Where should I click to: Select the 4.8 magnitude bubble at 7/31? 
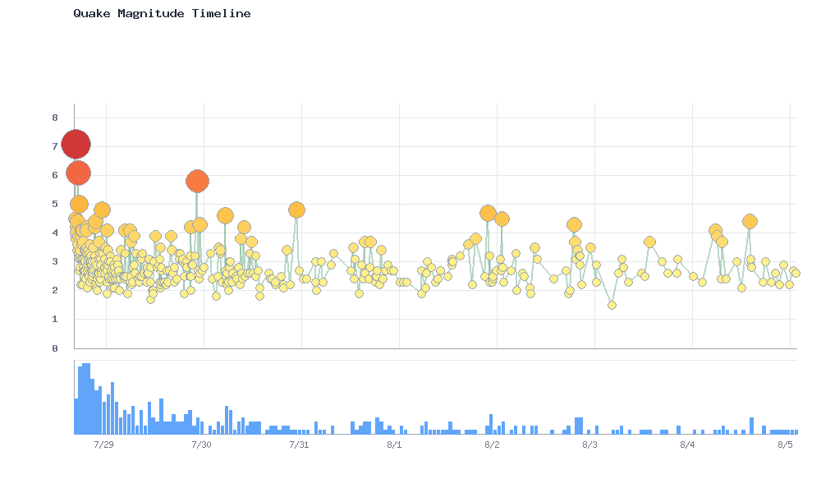(x=297, y=210)
